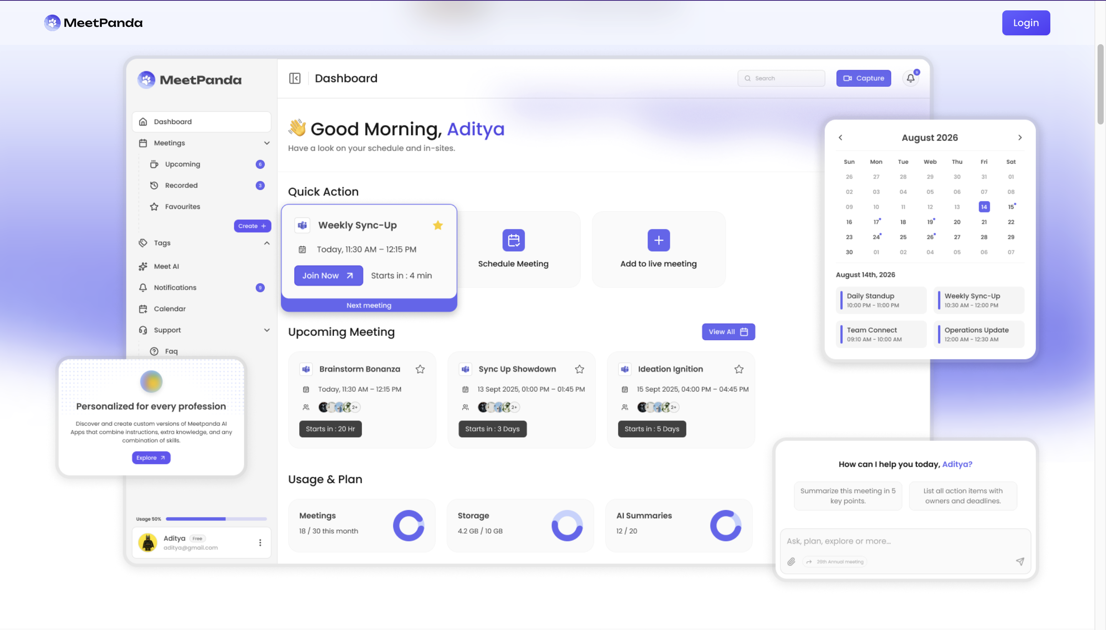Image resolution: width=1106 pixels, height=630 pixels.
Task: Collapse the Meetings sidebar section
Action: (267, 143)
